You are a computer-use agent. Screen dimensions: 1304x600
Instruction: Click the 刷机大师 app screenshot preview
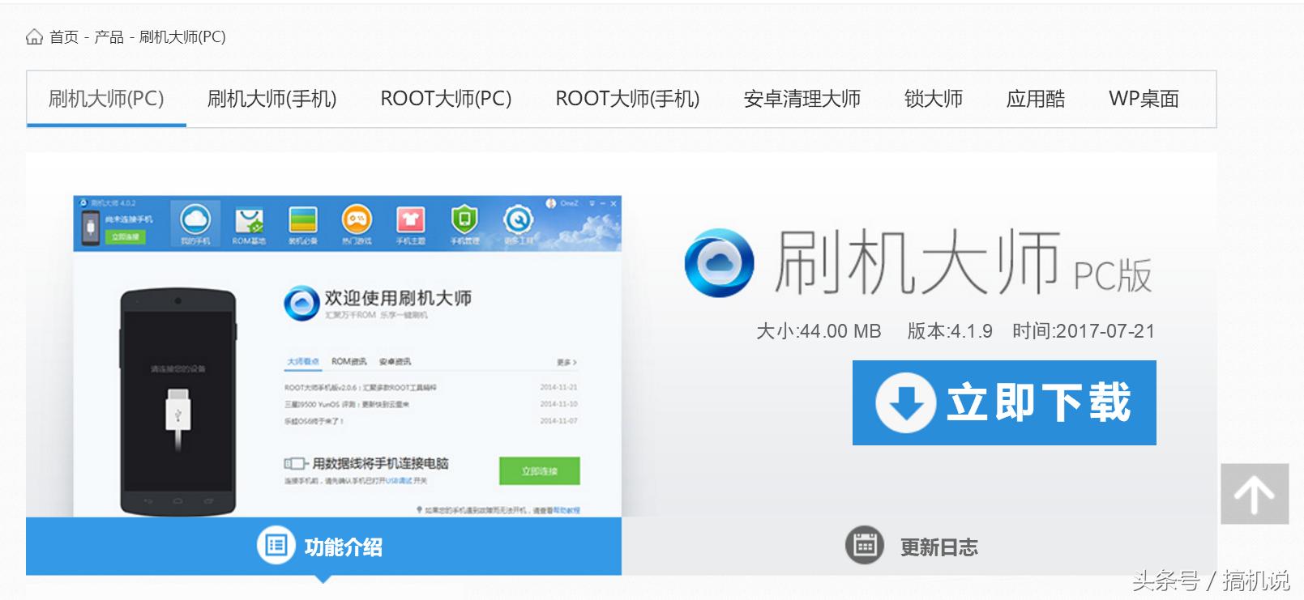coord(347,356)
